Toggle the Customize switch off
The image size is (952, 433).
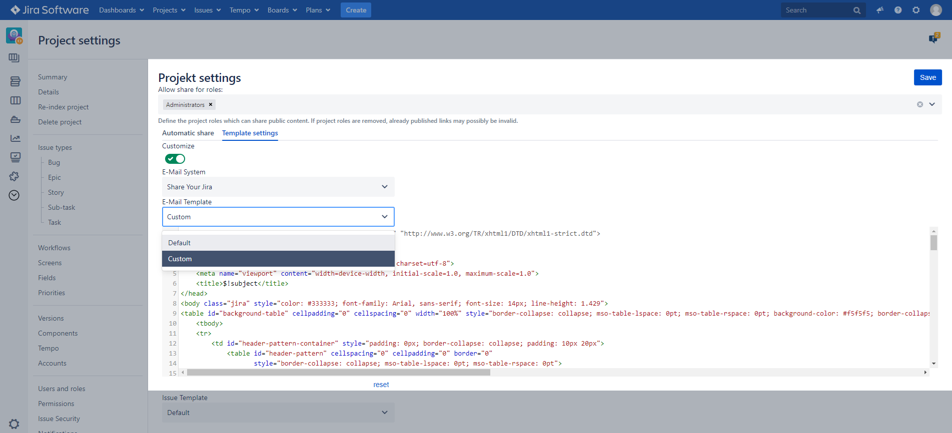click(x=175, y=159)
